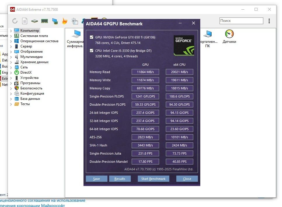Select the Тесты label in the tree

click(x=25, y=104)
